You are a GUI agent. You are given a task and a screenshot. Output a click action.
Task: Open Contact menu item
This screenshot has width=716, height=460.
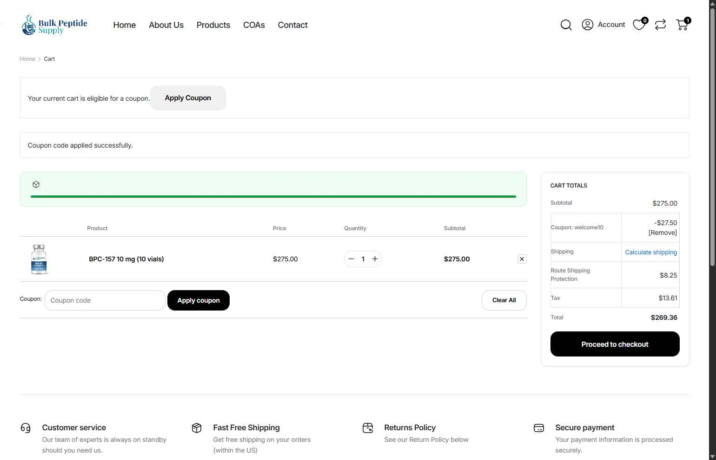click(x=293, y=25)
